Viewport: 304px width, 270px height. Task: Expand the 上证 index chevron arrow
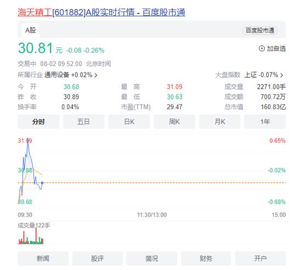[x=282, y=75]
